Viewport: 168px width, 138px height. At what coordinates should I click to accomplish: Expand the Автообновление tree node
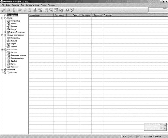point(5,32)
